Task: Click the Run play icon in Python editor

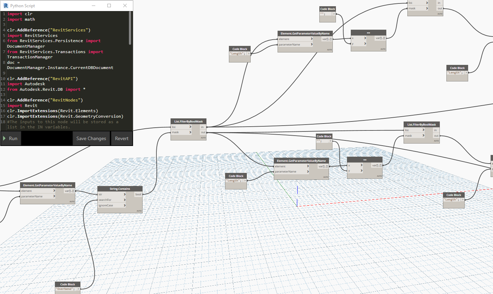Action: click(4, 138)
